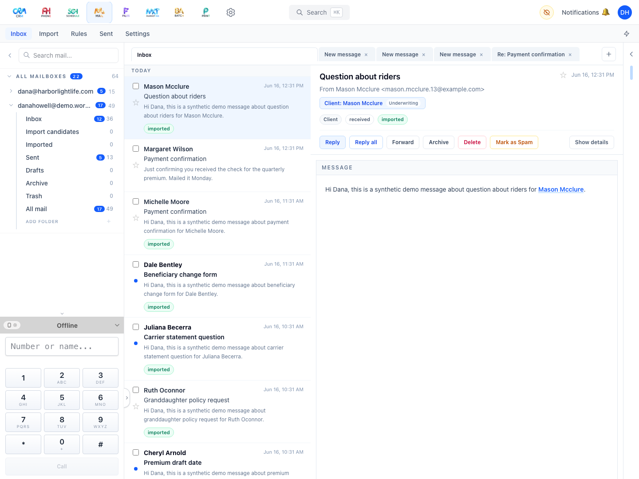Image resolution: width=639 pixels, height=479 pixels.
Task: Open the mail Settings menu tab
Action: click(138, 34)
